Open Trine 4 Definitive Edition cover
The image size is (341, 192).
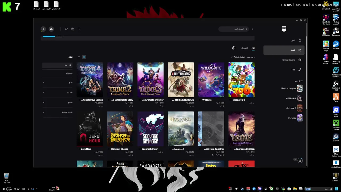(x=90, y=80)
